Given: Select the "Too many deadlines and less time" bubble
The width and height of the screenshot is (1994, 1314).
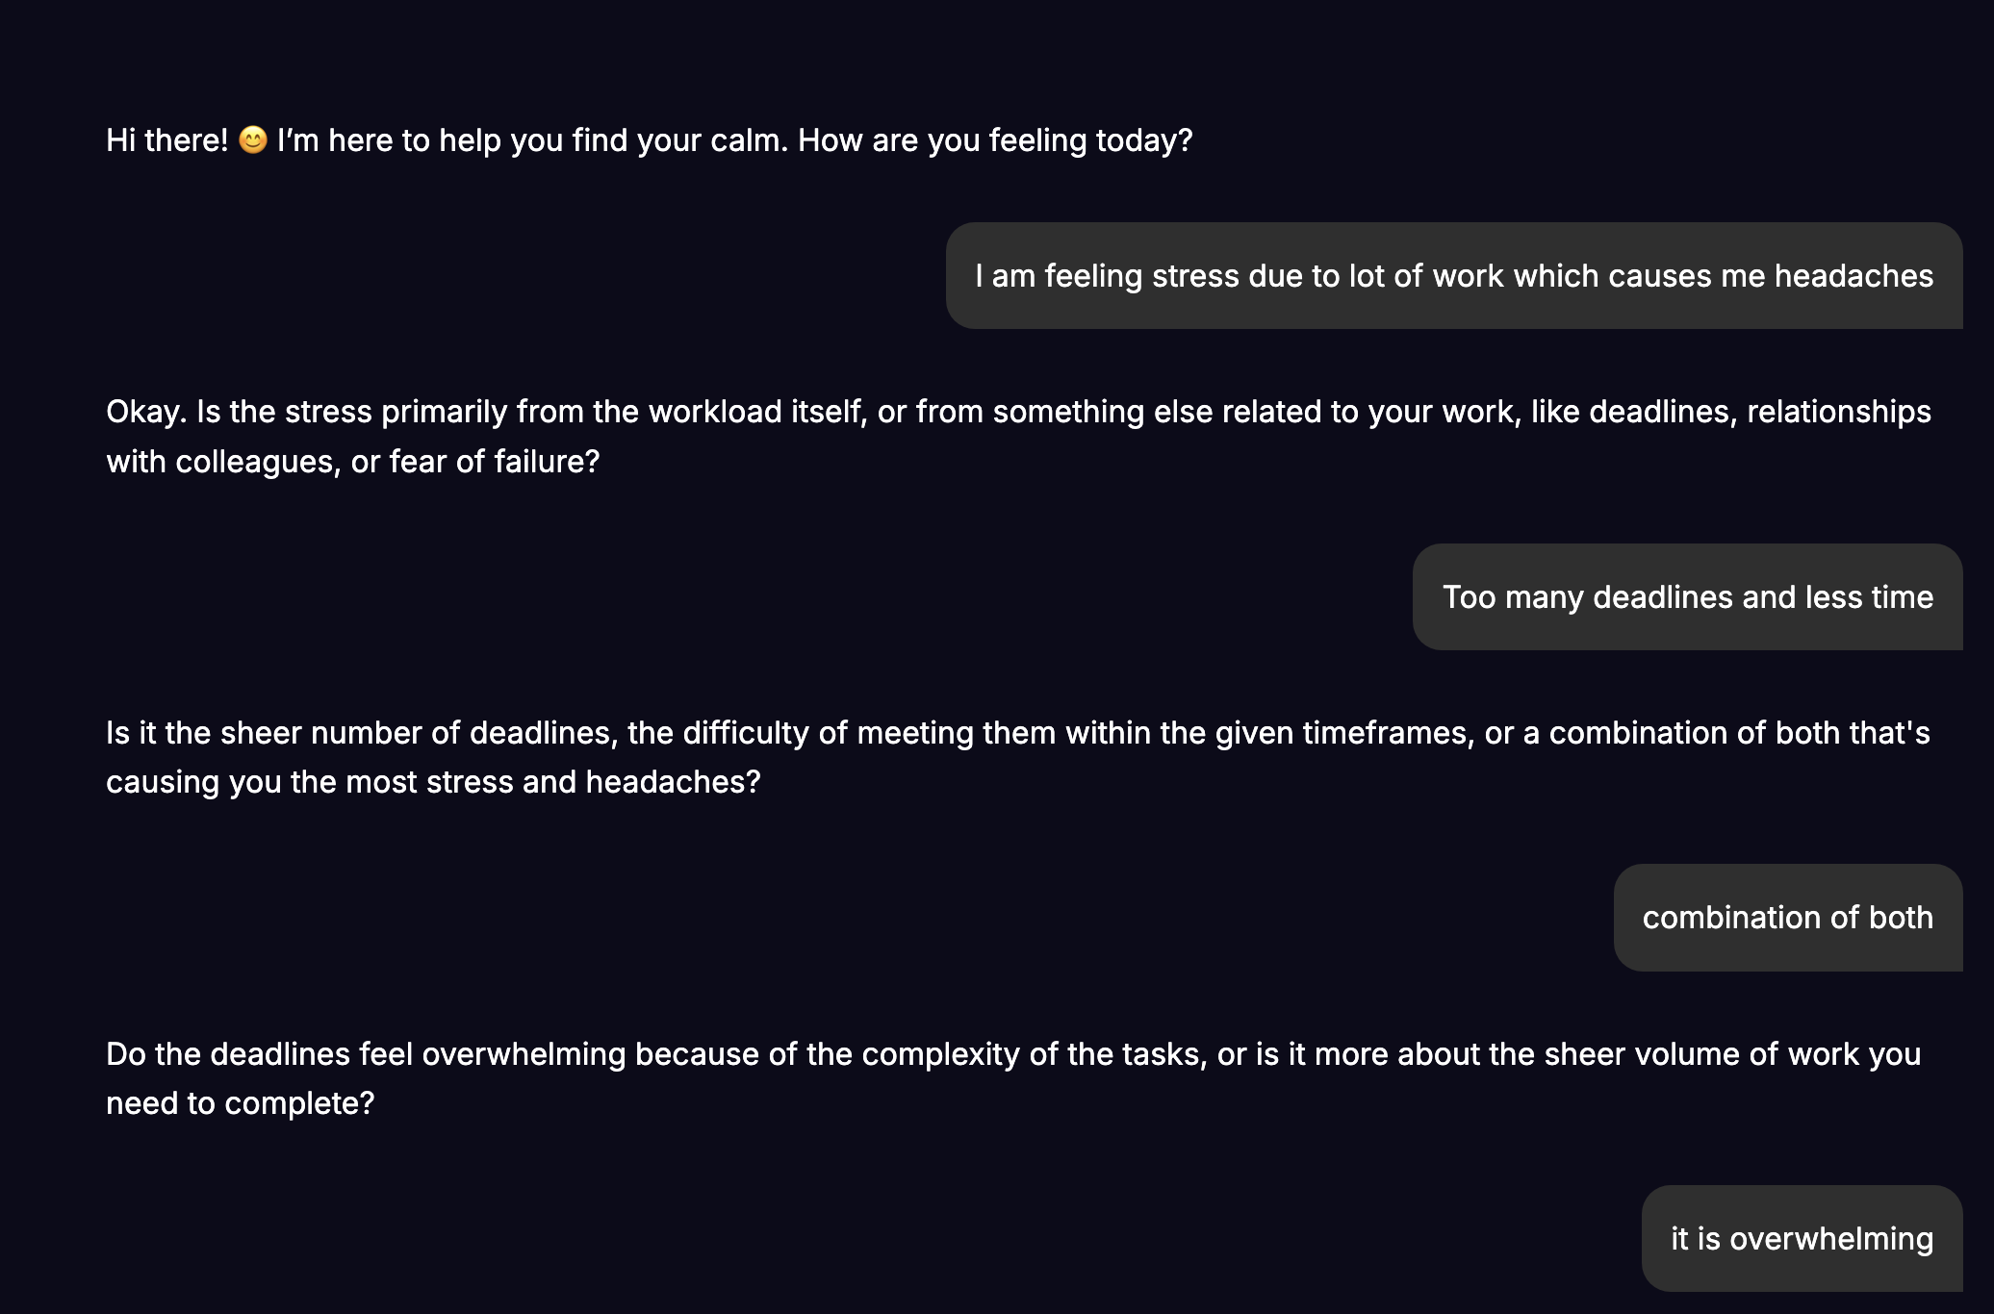Looking at the screenshot, I should (x=1687, y=597).
